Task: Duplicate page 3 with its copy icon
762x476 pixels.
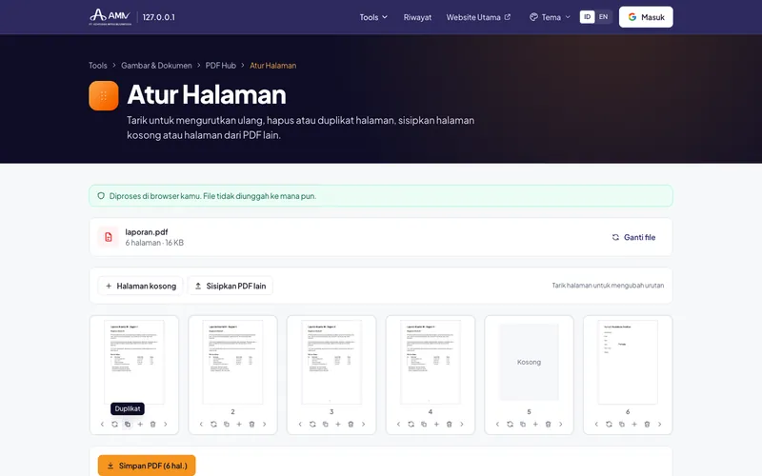Action: (x=325, y=424)
